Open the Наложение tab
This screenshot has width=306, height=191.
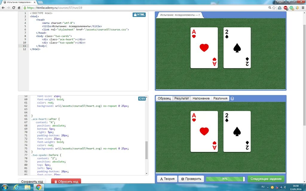(201, 98)
